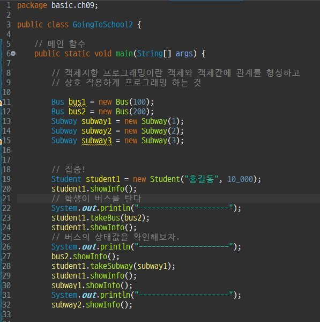Screen dimensions: 320x322
Task: Click line number 23 in gutter
Action: [x=6, y=218]
